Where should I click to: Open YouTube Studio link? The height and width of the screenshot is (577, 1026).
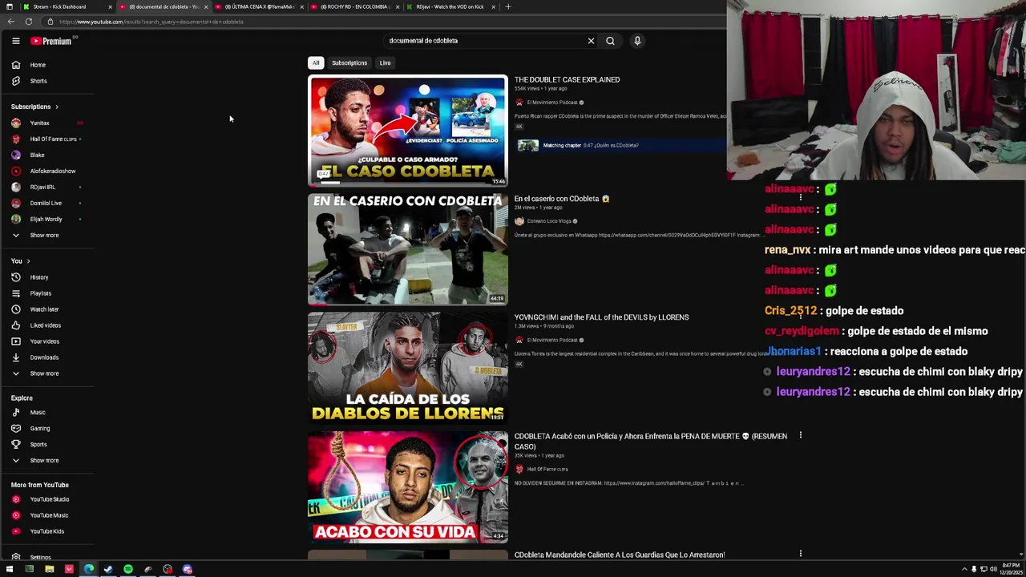click(48, 499)
